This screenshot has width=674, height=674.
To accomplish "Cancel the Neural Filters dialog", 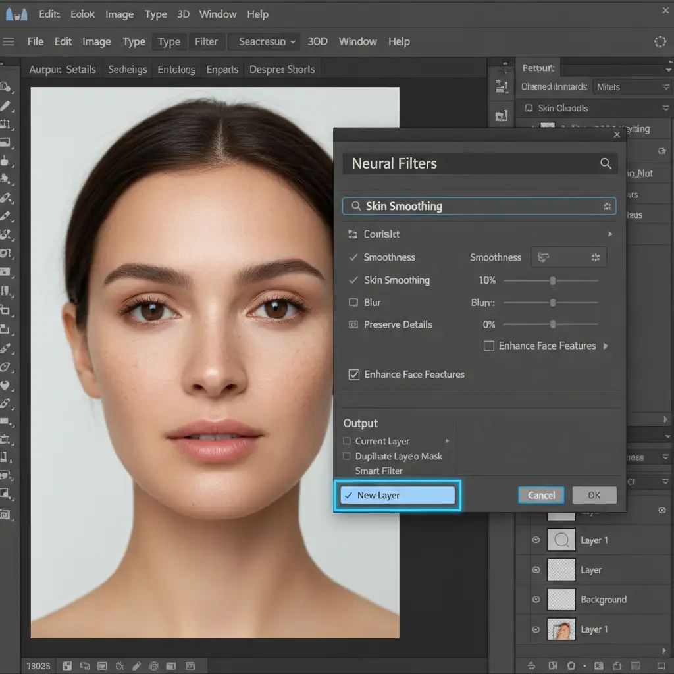I will click(x=541, y=495).
